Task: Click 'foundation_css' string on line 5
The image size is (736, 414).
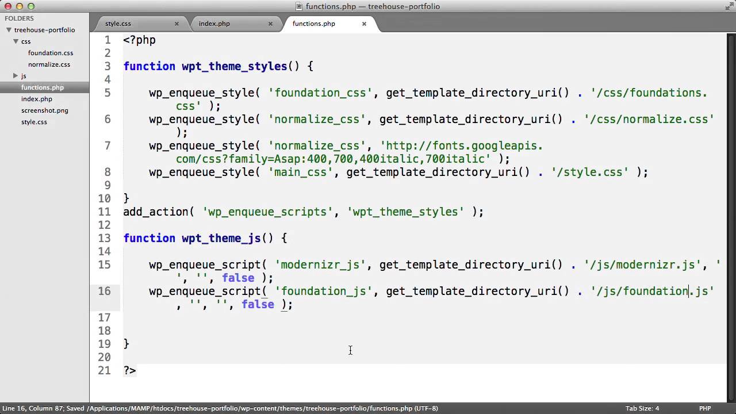Action: (320, 93)
